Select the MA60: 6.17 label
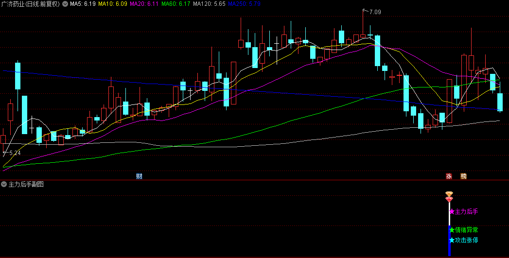 [x=176, y=4]
